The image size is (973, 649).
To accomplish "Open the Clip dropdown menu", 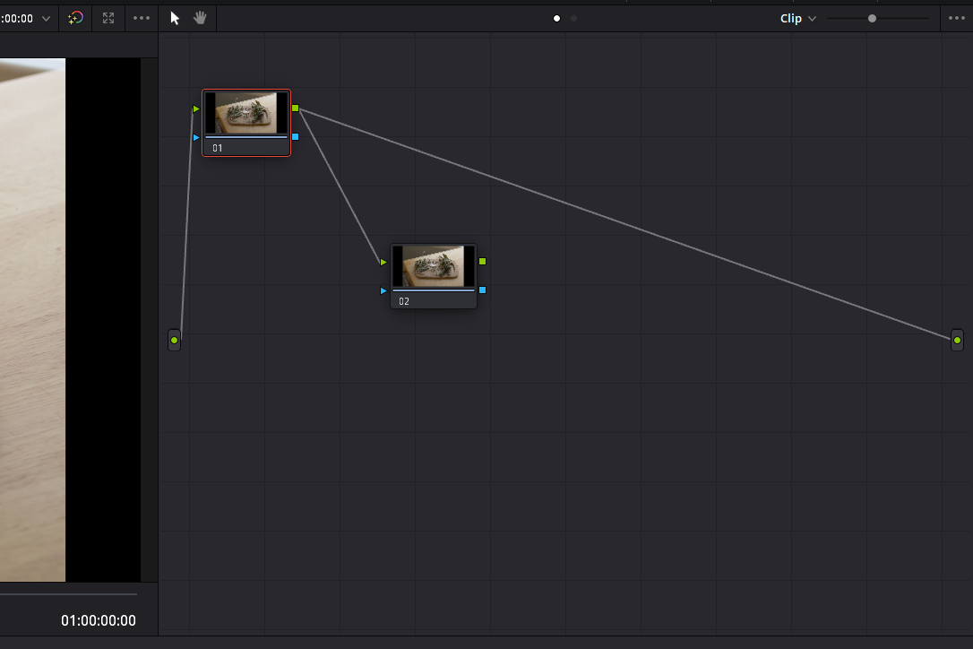I will click(793, 18).
